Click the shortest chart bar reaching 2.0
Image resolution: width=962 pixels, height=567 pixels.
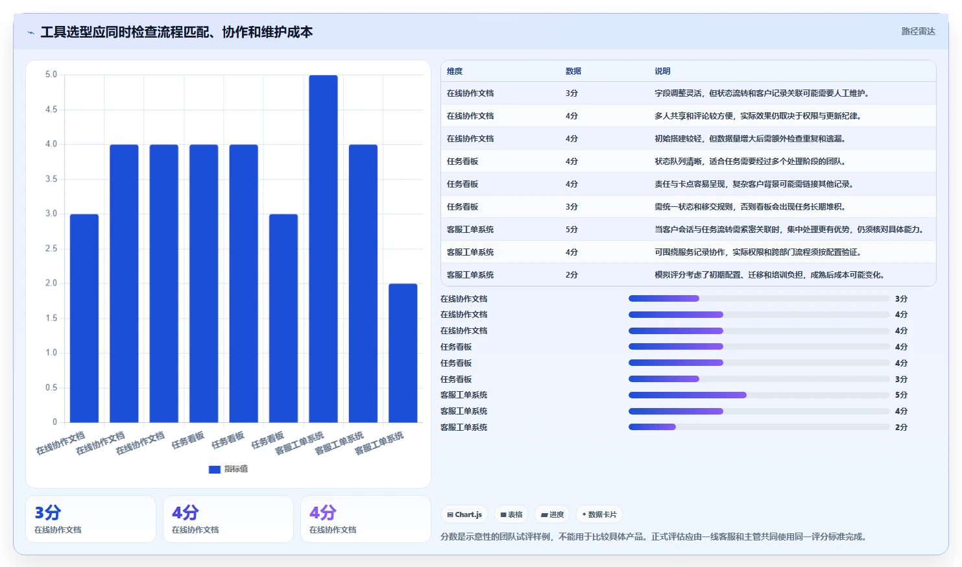(x=403, y=353)
